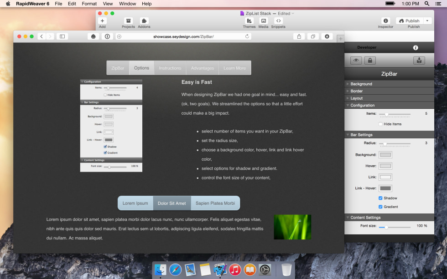Open the Link - Hover color swatch in side panel
This screenshot has height=279, width=447.
pos(385,188)
